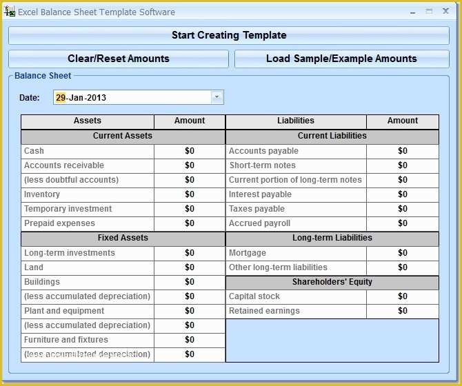Edit the Retained earnings amount
462x386 pixels.
(403, 311)
